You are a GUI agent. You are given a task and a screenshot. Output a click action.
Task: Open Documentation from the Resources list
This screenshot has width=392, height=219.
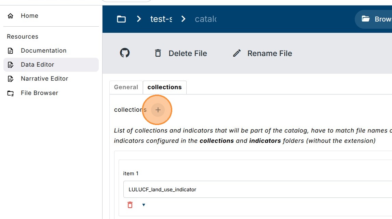click(x=43, y=51)
